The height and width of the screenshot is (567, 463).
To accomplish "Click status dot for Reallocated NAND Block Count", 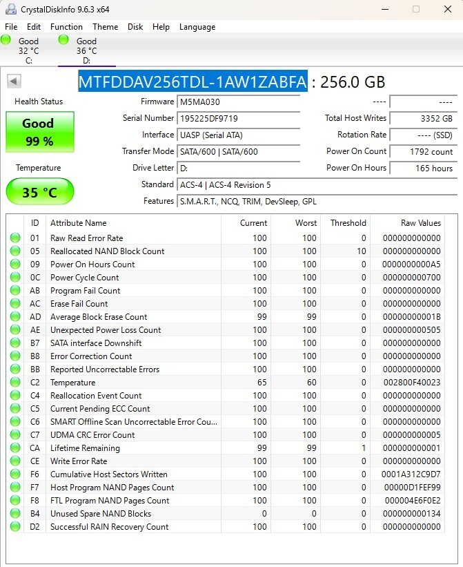I will 15,251.
